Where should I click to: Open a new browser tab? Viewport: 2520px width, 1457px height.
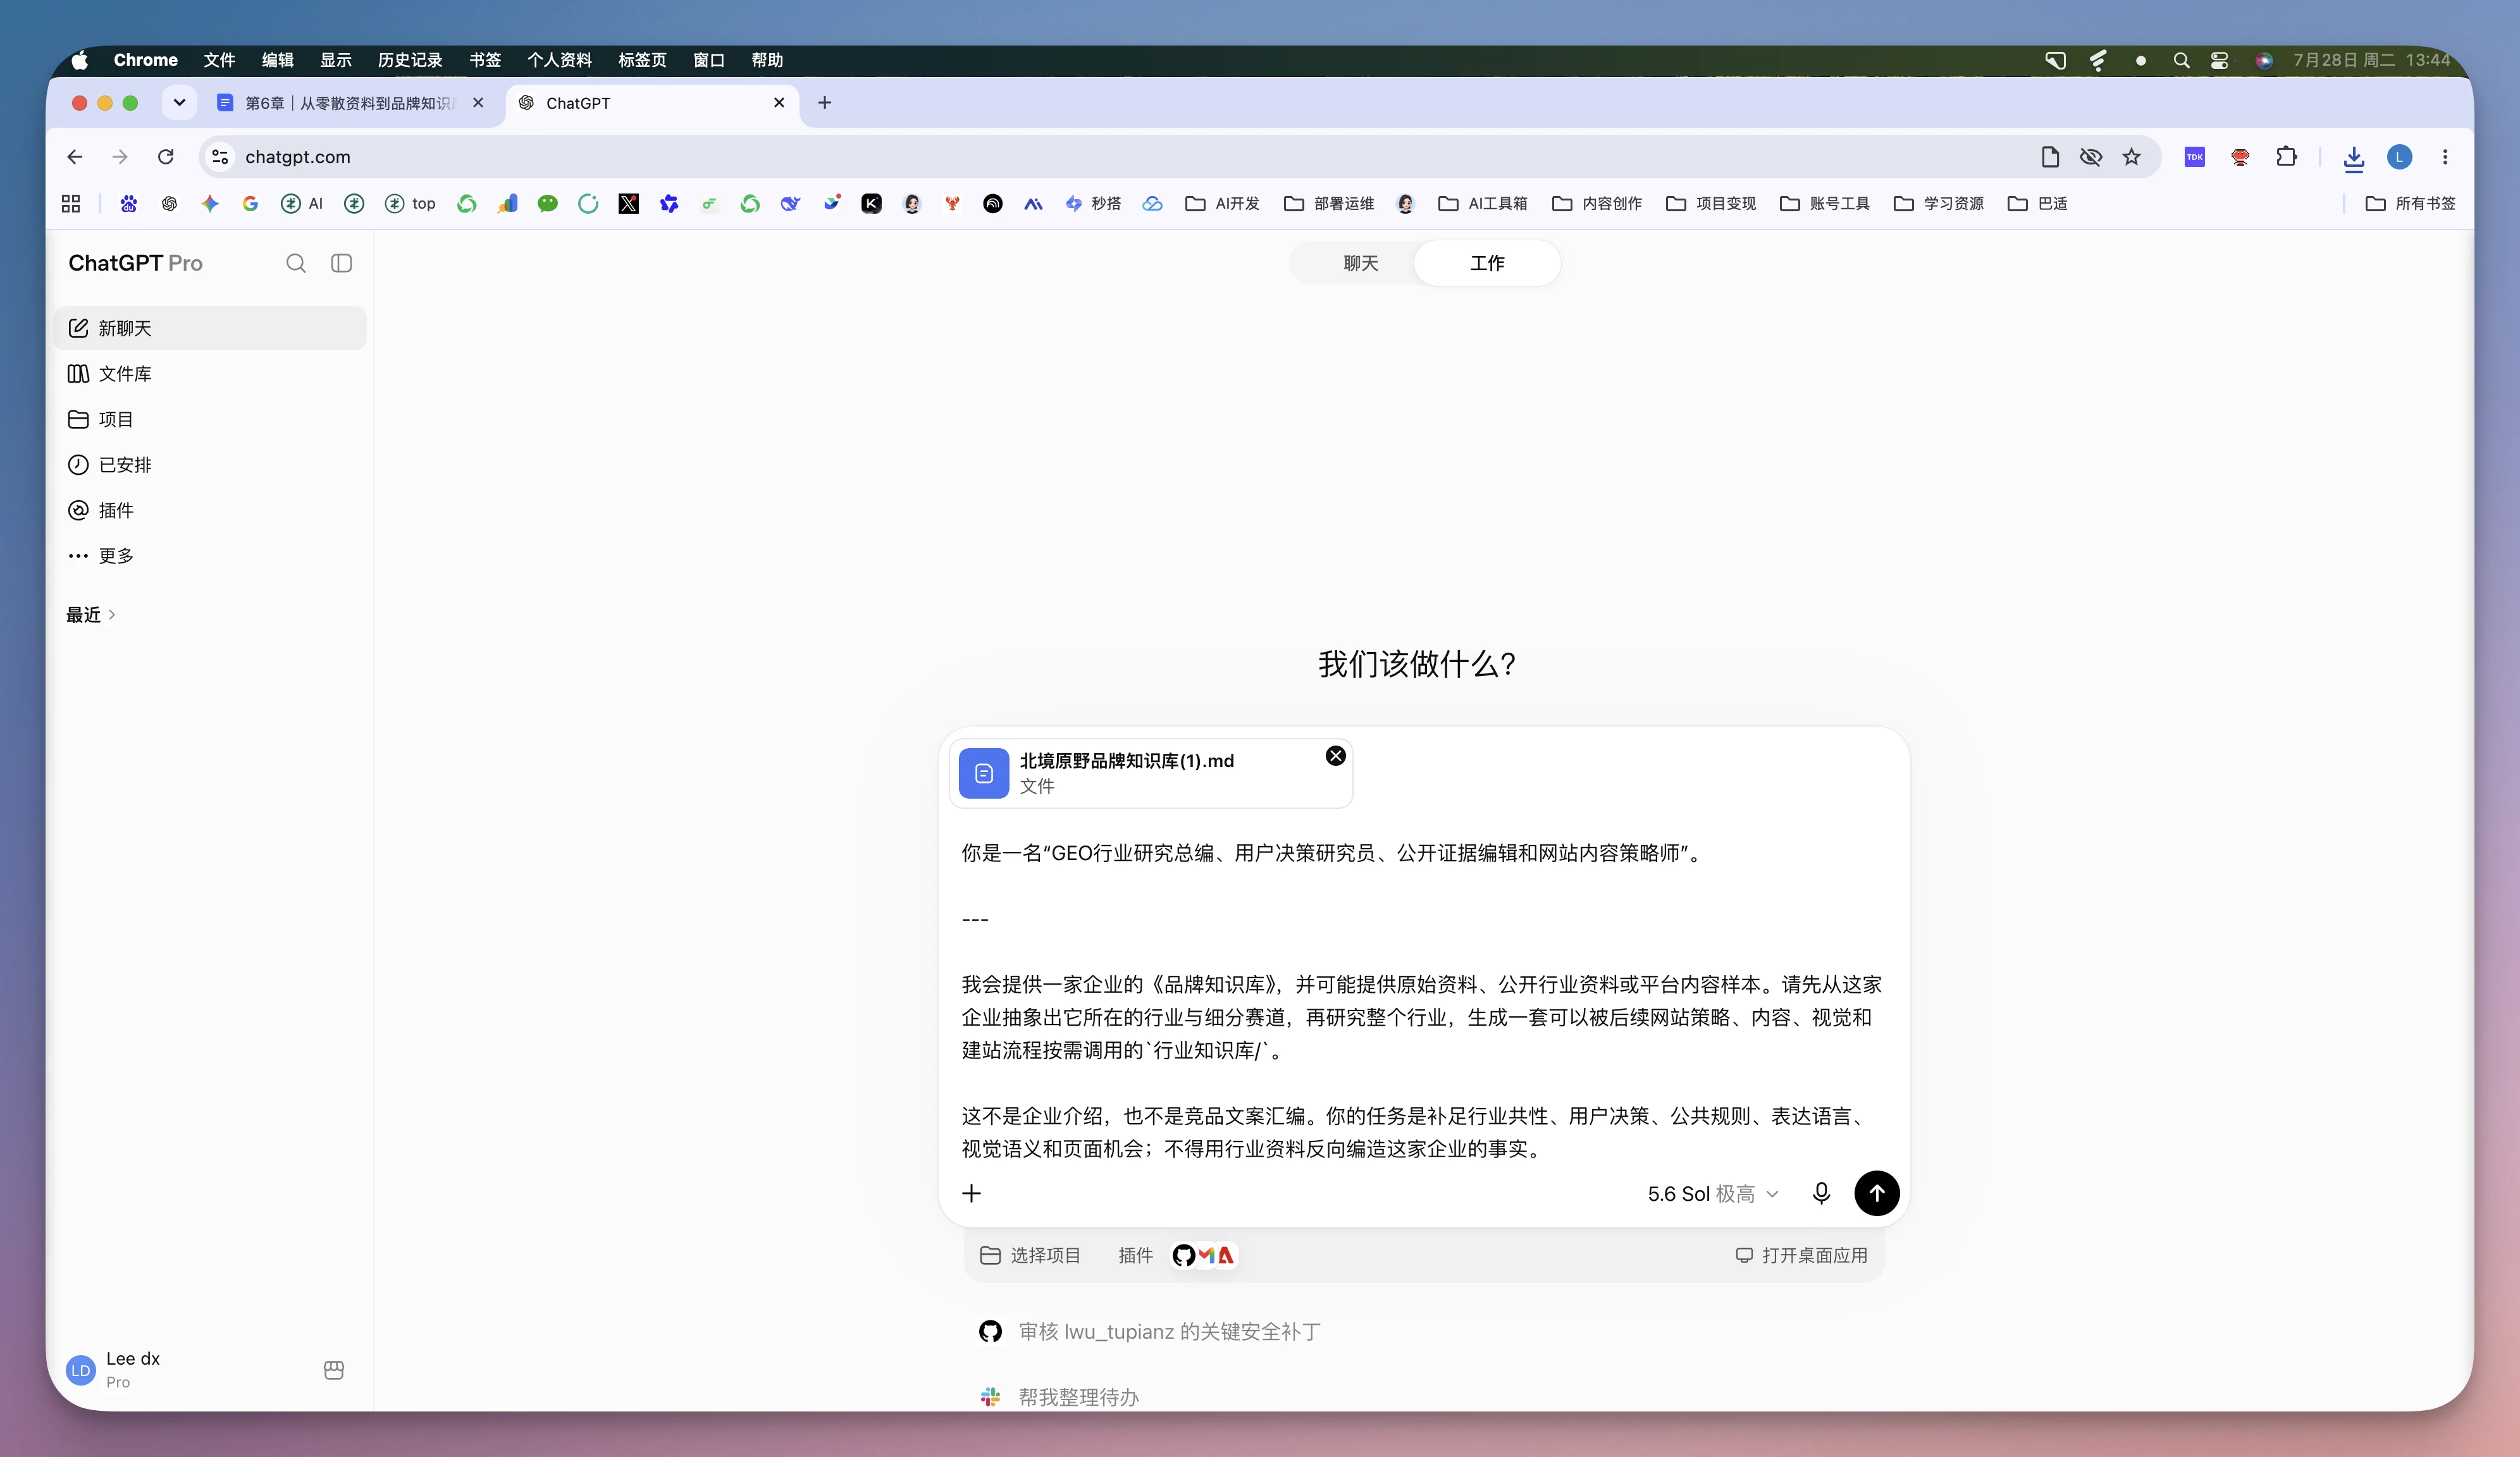point(824,103)
